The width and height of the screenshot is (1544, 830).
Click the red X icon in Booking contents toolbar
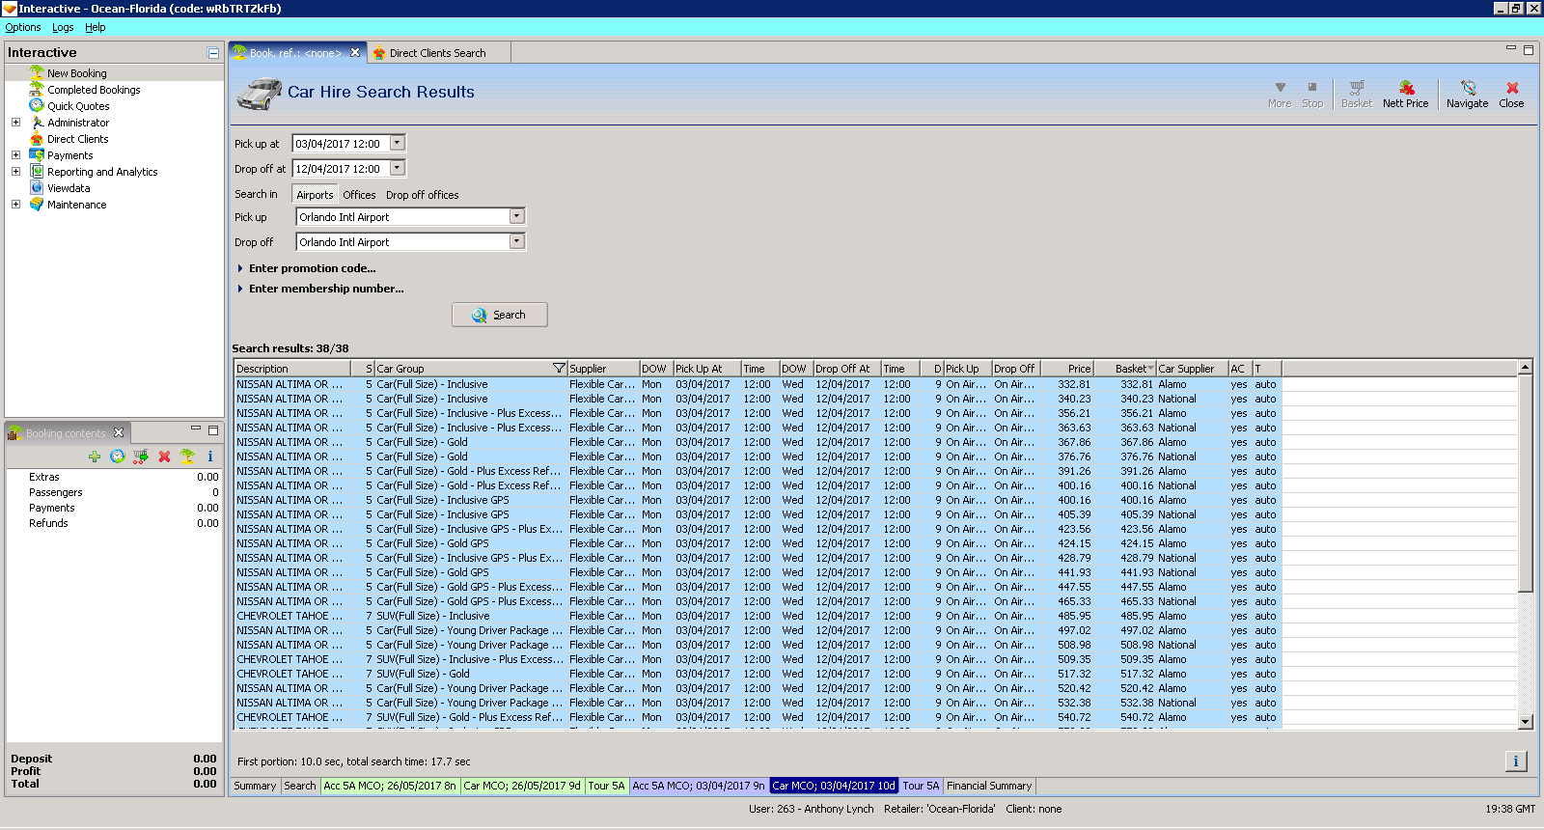point(164,456)
